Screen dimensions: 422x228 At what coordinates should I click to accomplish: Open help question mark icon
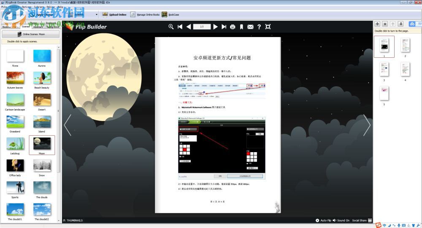click(259, 27)
